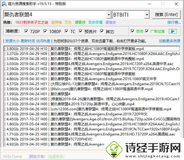Select the 2.59Gb 2019-04-25 H02 result
The image size is (184, 160).
[x=92, y=69]
